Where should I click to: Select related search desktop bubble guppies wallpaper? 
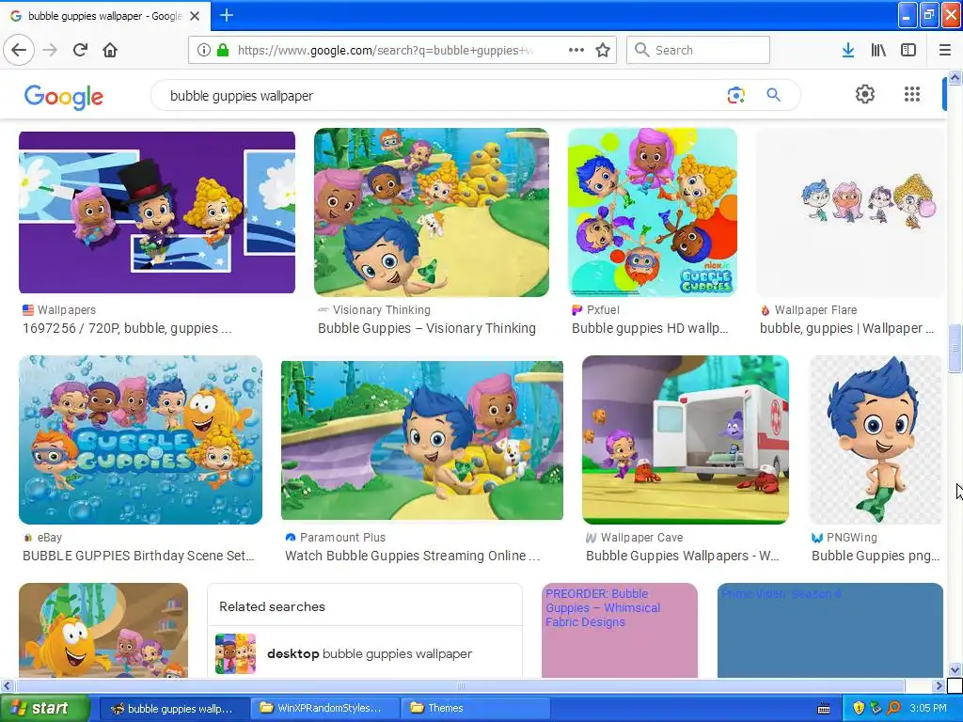coord(365,653)
